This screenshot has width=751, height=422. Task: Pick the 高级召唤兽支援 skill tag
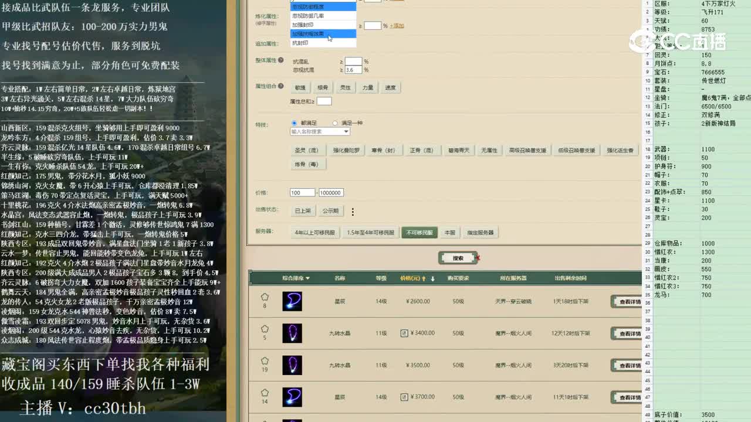527,151
